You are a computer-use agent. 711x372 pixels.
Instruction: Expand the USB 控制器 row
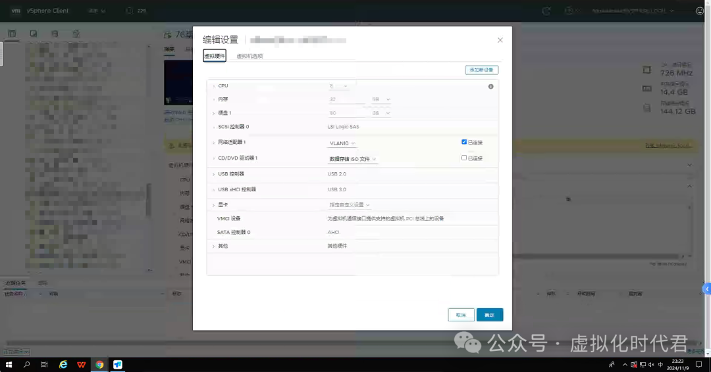(213, 174)
